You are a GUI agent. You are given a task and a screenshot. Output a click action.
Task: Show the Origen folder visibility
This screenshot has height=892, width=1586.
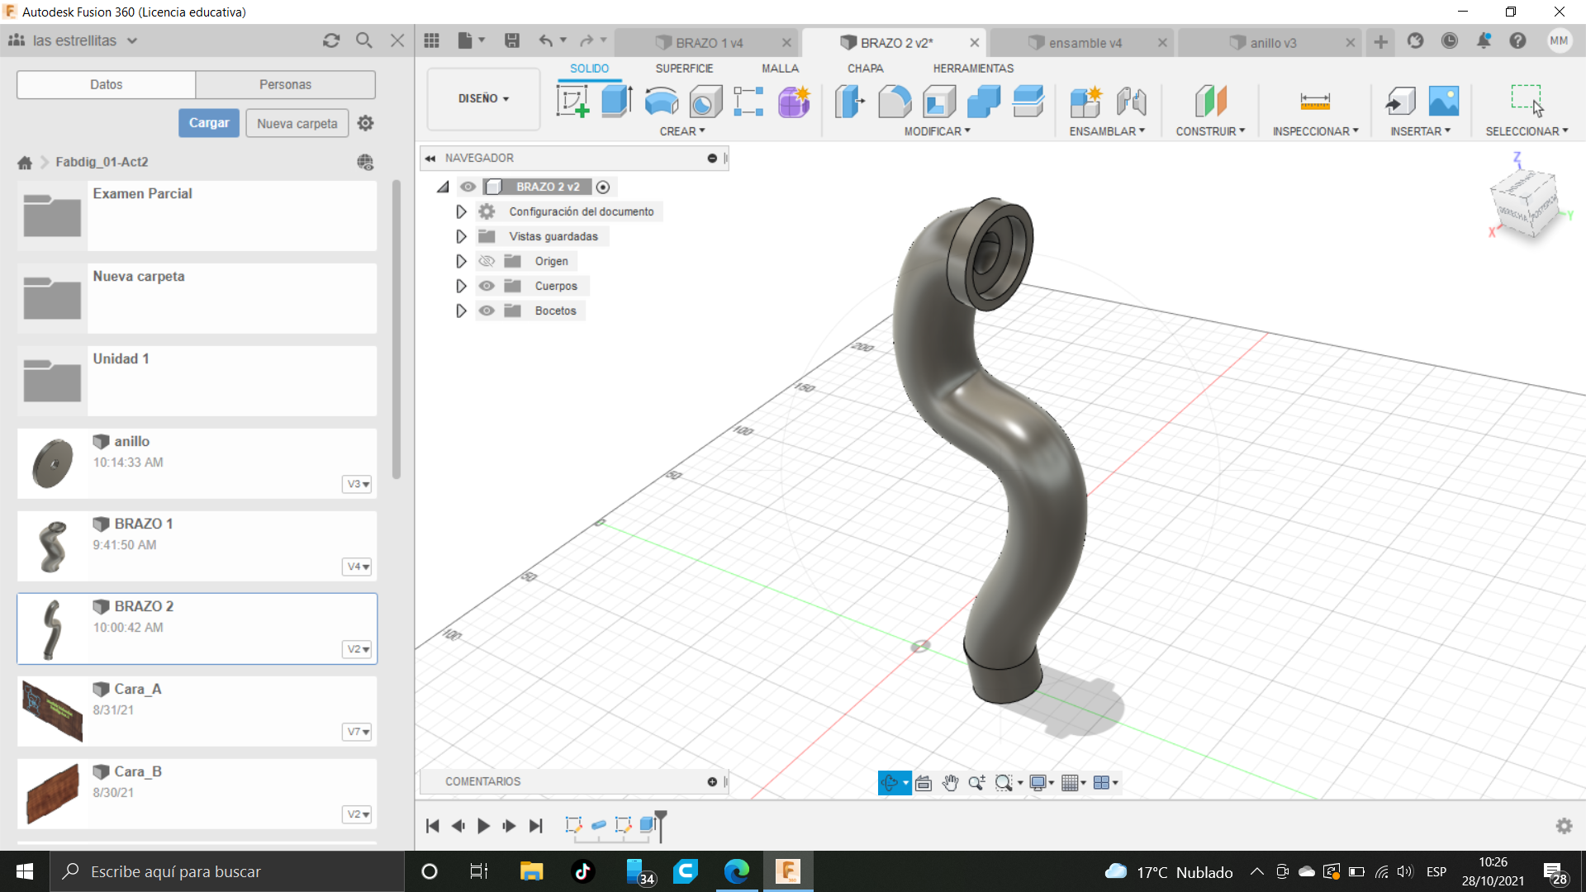tap(487, 261)
